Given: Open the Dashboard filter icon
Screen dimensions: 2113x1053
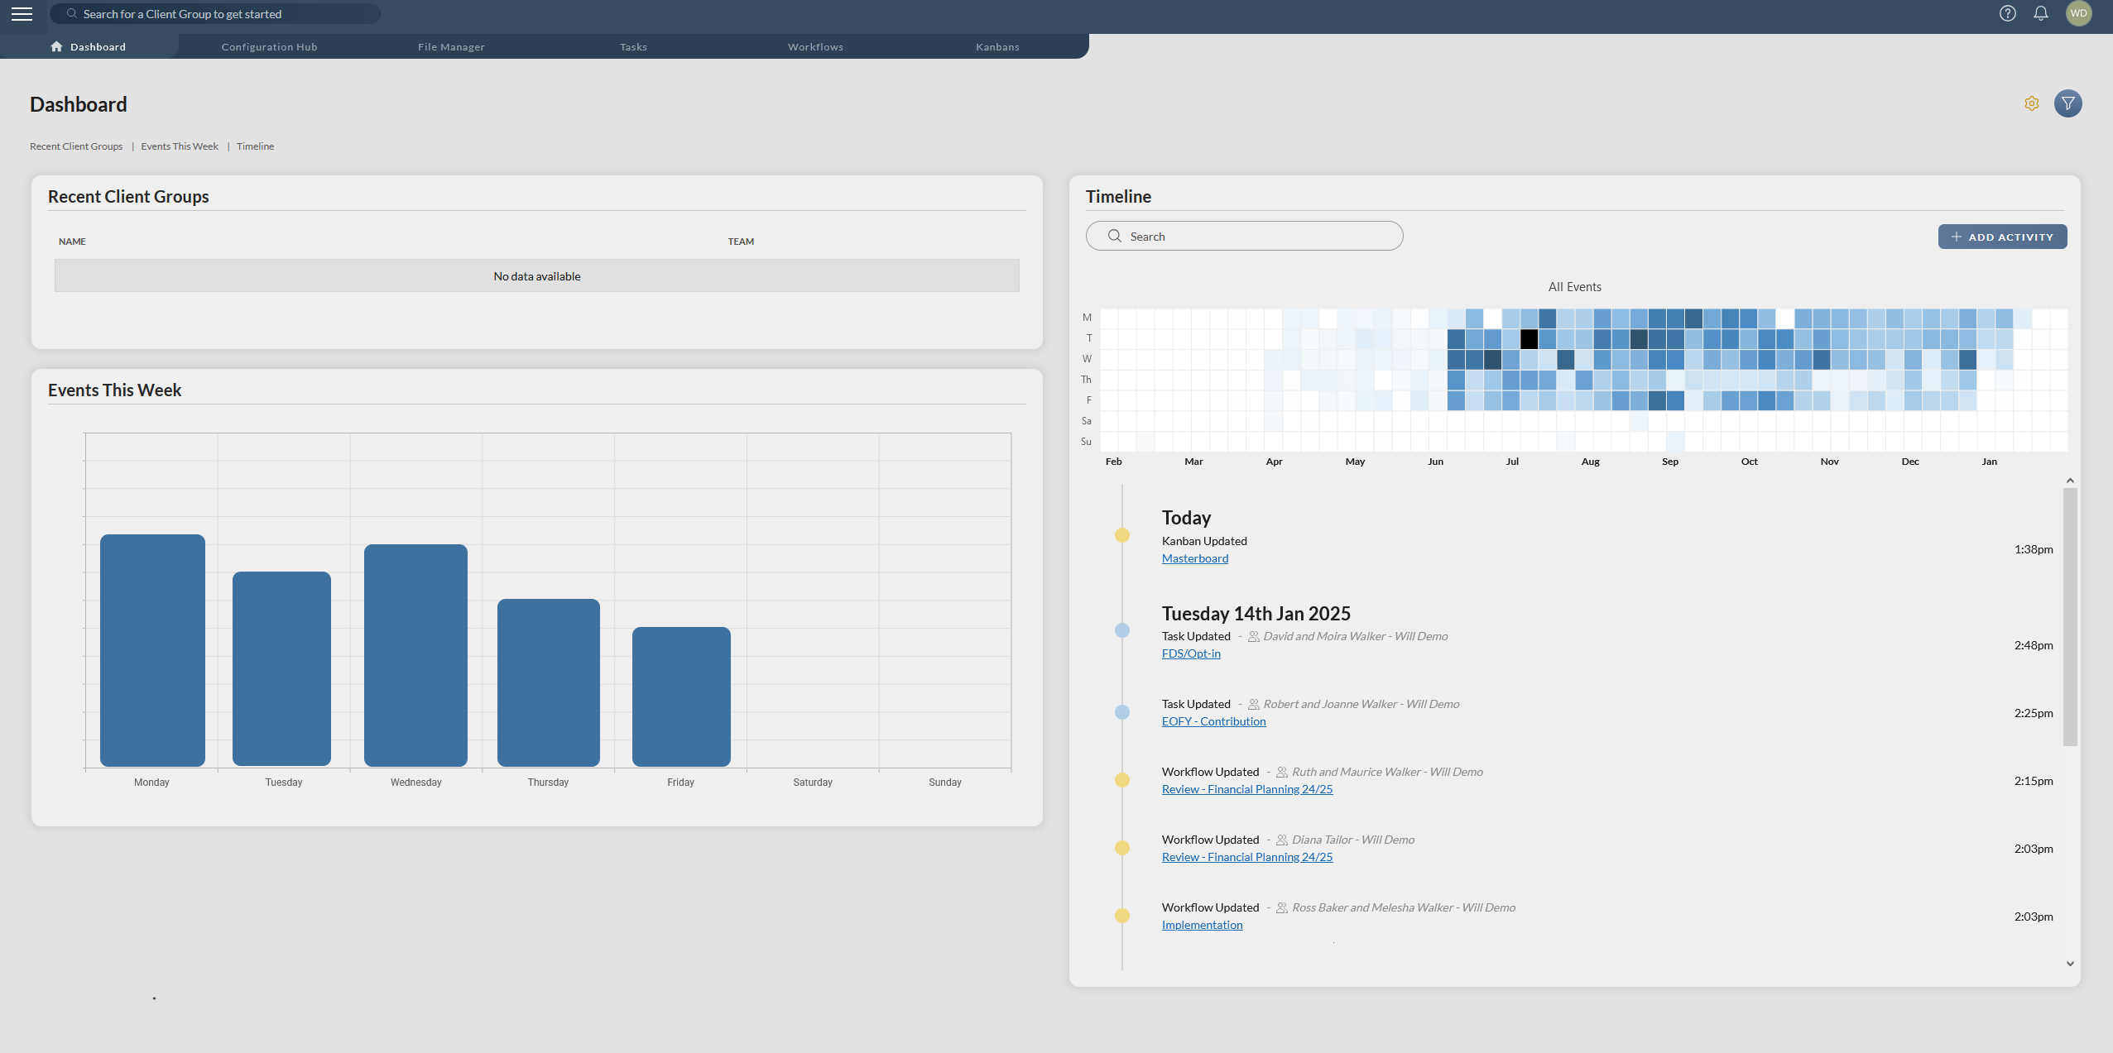Looking at the screenshot, I should [2067, 103].
